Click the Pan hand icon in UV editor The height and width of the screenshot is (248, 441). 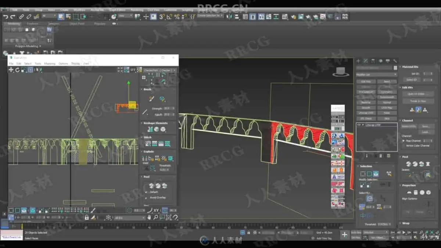point(149,218)
